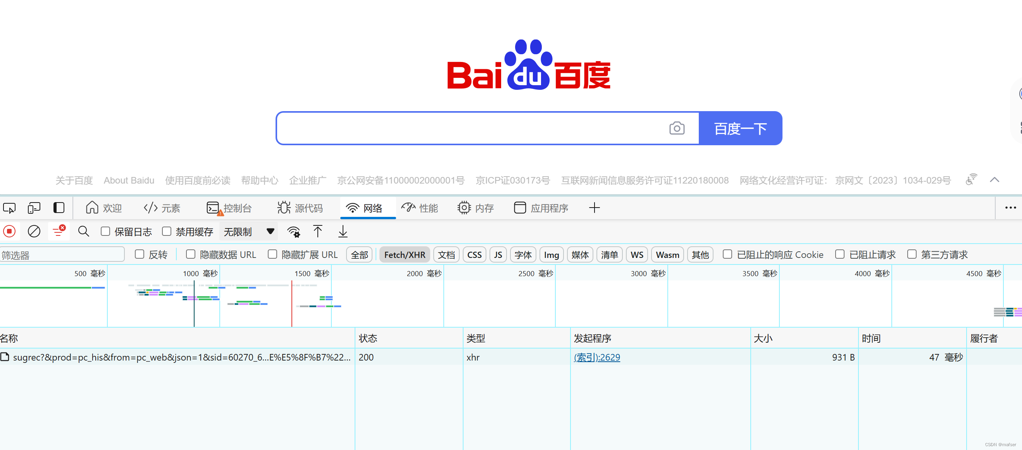The height and width of the screenshot is (450, 1022).
Task: Click the 百度一下 search button
Action: 740,128
